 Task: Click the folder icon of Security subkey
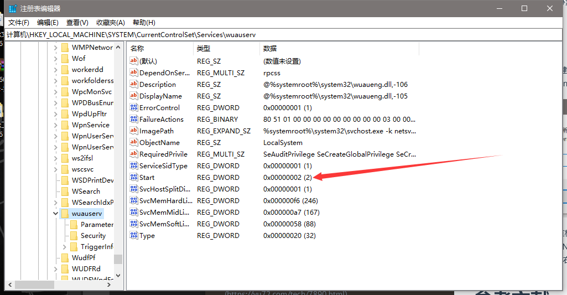click(74, 236)
